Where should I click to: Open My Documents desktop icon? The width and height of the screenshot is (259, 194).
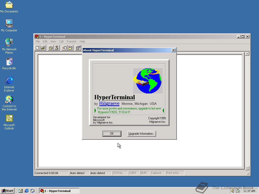pyautogui.click(x=9, y=7)
